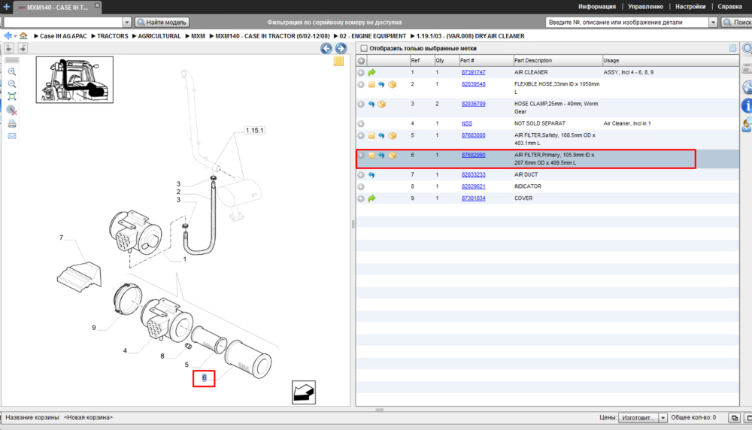Viewport: 752px width, 430px height.
Task: Print the parts diagram
Action: point(12,124)
